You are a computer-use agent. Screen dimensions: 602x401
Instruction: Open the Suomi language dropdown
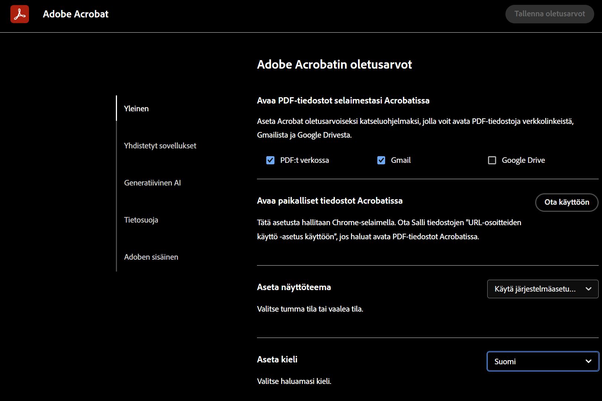point(542,361)
